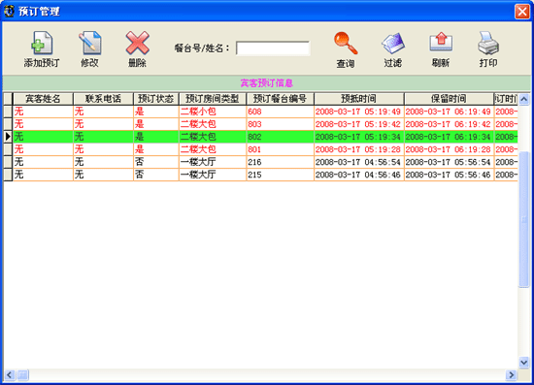Image resolution: width=534 pixels, height=385 pixels.
Task: Click the vertical scrollbar thumb
Action: (523, 219)
